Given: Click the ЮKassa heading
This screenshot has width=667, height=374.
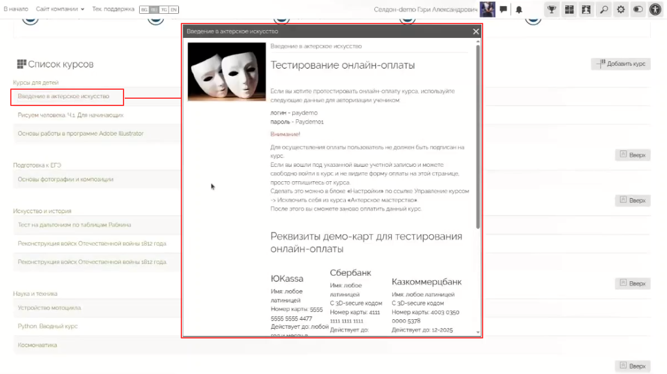Looking at the screenshot, I should (x=287, y=278).
